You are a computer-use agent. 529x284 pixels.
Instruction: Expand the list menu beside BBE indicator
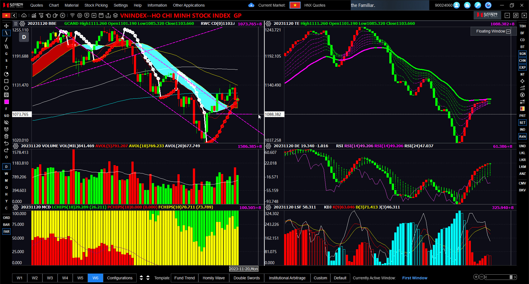16,24
